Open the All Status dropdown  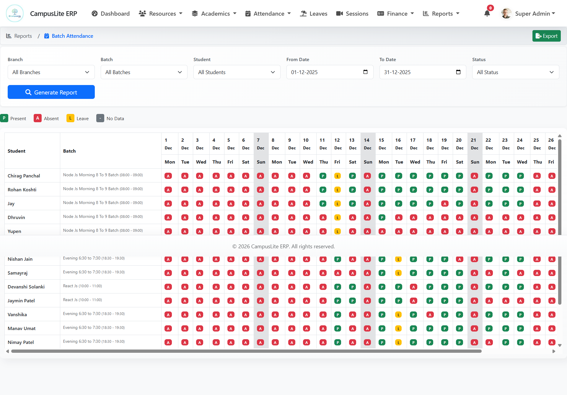click(x=515, y=72)
